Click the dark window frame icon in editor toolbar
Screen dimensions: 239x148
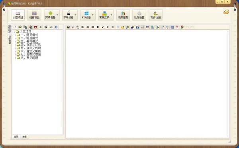tap(147, 27)
